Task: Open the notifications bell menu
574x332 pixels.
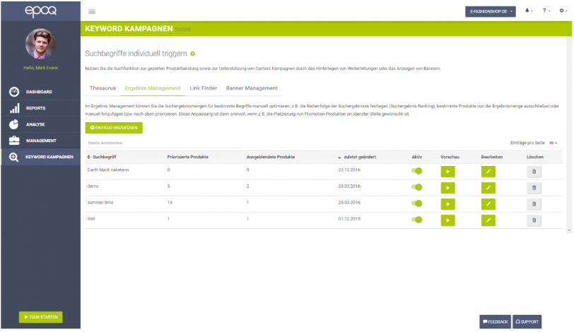Action: click(529, 11)
